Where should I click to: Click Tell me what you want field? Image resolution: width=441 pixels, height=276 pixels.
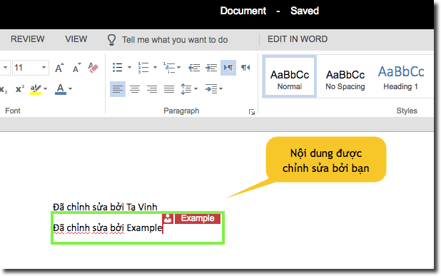coord(168,40)
